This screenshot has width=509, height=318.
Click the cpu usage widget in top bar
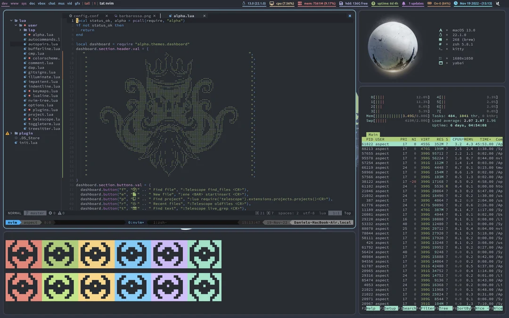click(x=281, y=4)
